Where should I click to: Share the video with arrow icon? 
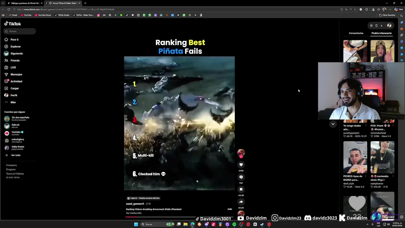coord(241,202)
